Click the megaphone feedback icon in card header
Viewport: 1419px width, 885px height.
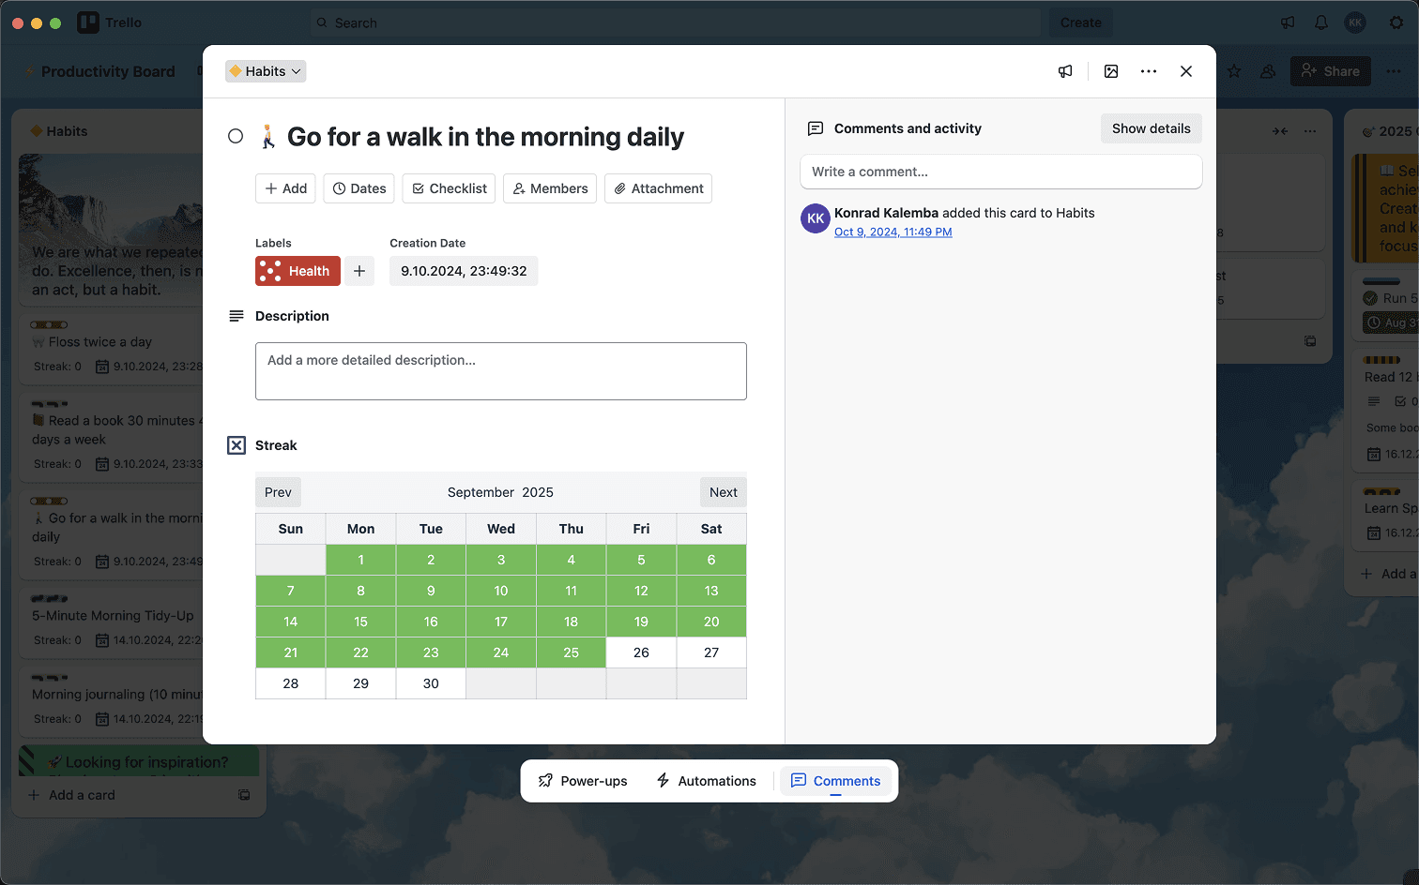tap(1065, 71)
